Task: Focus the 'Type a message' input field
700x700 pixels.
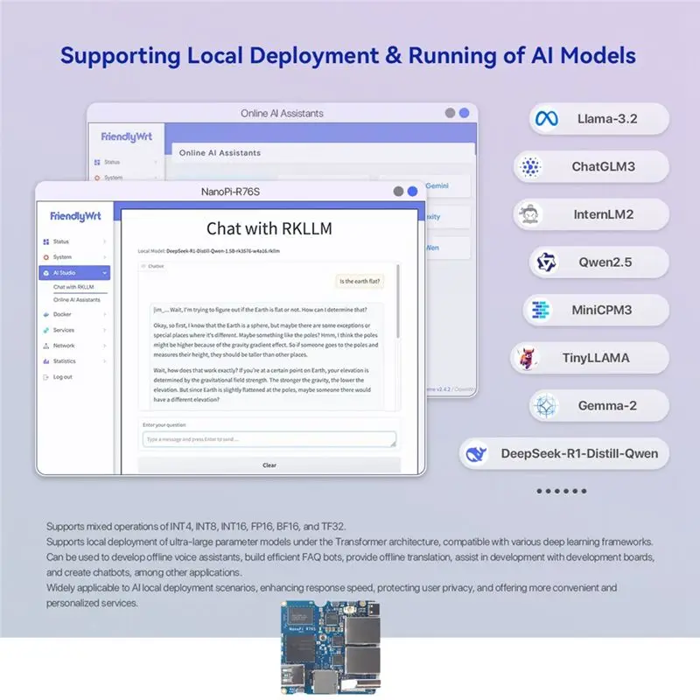Action: coord(269,439)
